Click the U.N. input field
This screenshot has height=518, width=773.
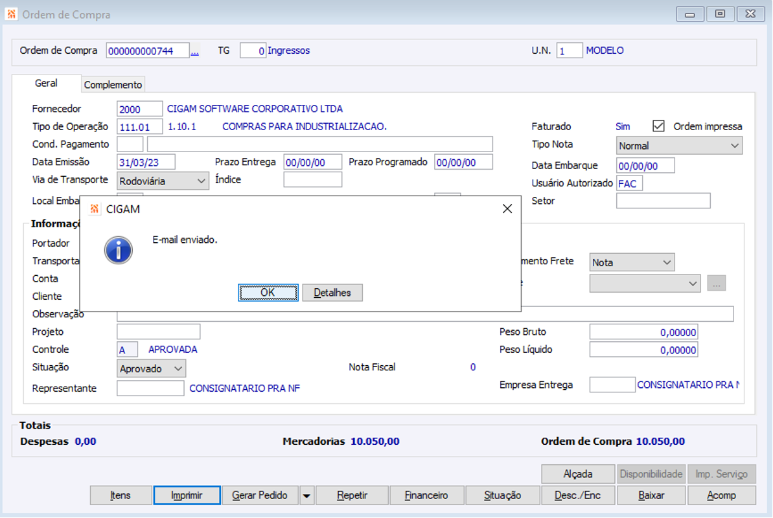pos(570,51)
